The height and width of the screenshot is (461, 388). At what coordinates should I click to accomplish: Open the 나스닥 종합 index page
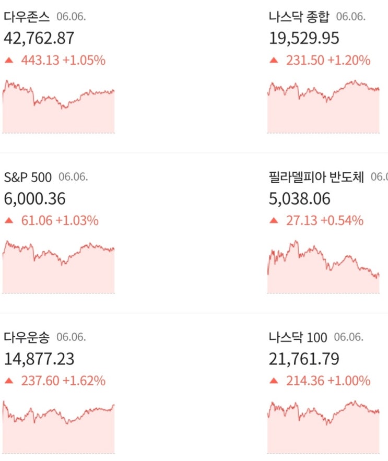pyautogui.click(x=298, y=17)
